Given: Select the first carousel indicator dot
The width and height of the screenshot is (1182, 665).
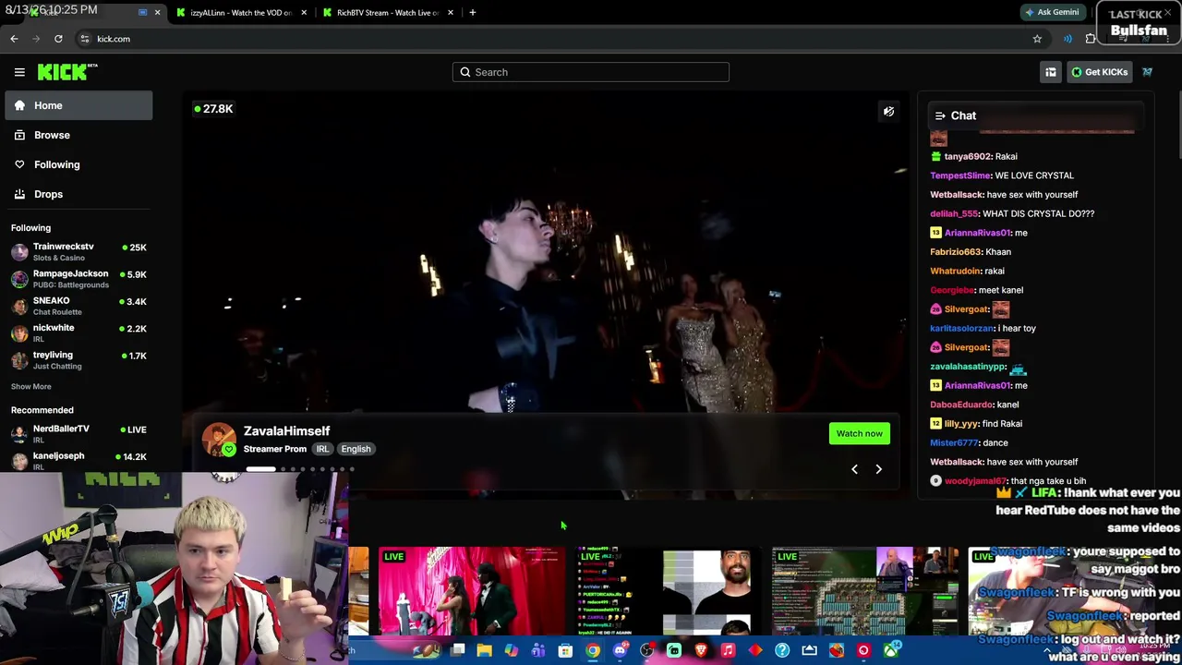Looking at the screenshot, I should [x=260, y=469].
